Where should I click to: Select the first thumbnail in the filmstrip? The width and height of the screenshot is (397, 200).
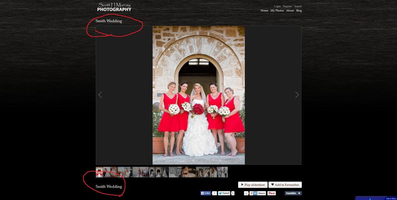click(x=99, y=172)
